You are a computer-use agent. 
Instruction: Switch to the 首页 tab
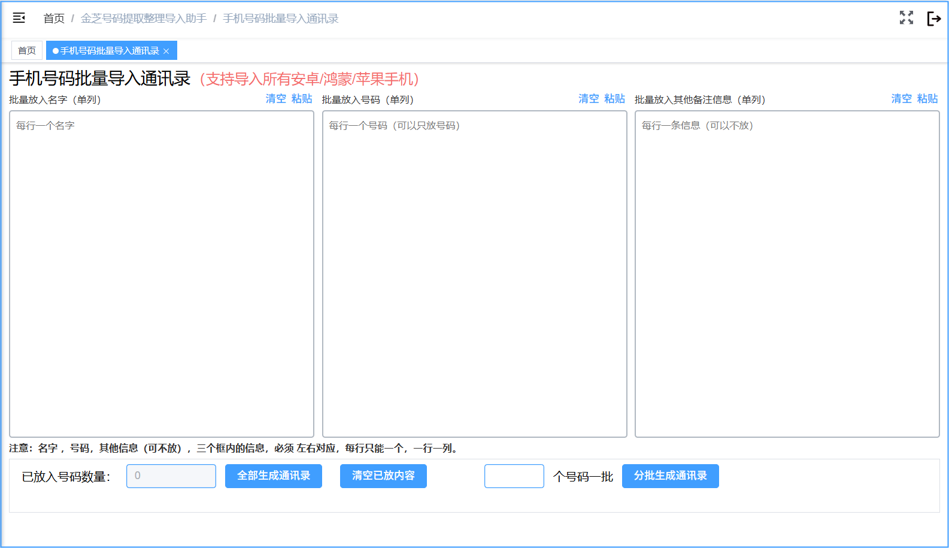pyautogui.click(x=27, y=51)
